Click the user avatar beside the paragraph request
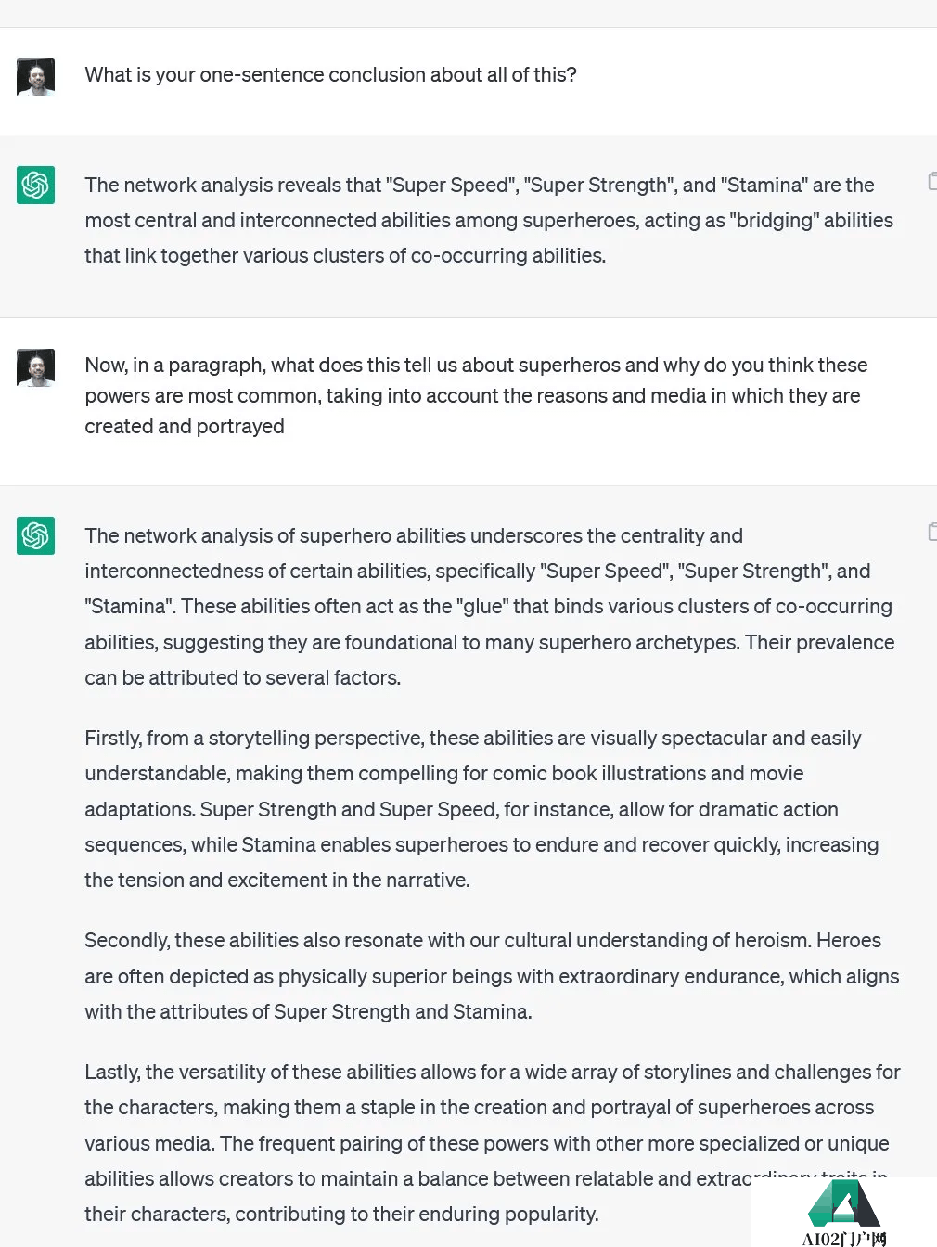 pos(35,367)
